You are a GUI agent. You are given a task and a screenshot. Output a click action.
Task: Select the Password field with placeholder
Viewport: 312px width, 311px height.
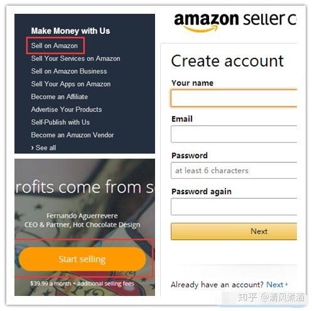tap(234, 171)
